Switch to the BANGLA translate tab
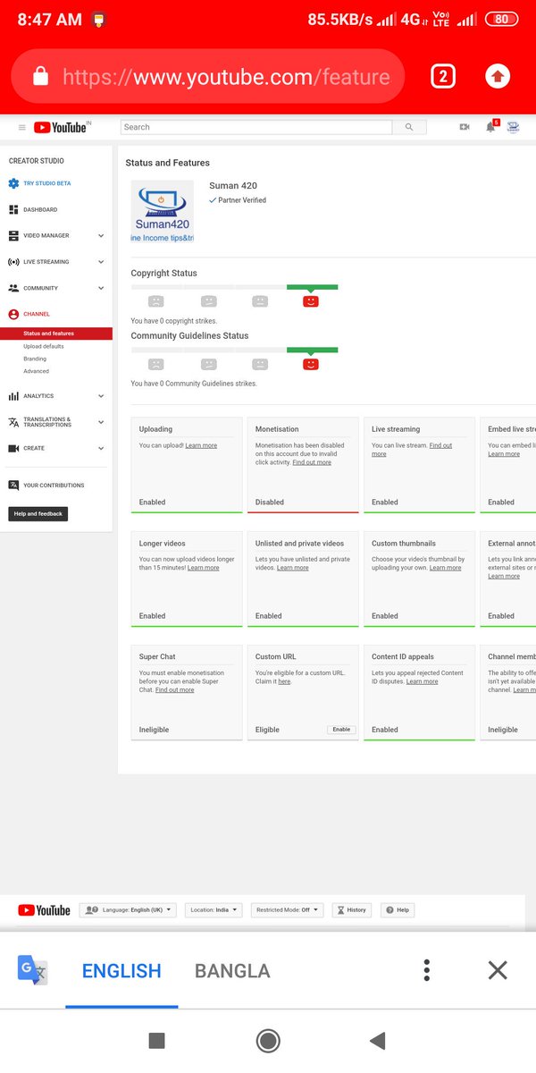Image resolution: width=536 pixels, height=1073 pixels. click(232, 971)
